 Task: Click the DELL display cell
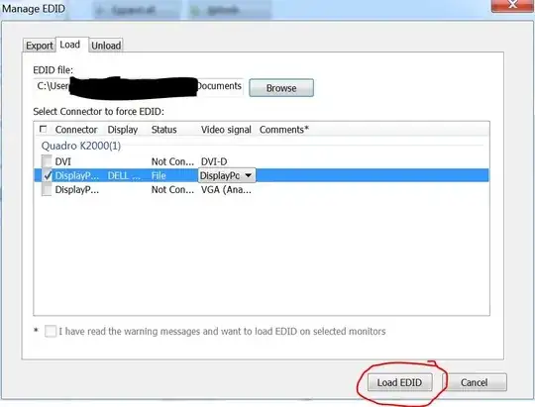pos(124,175)
